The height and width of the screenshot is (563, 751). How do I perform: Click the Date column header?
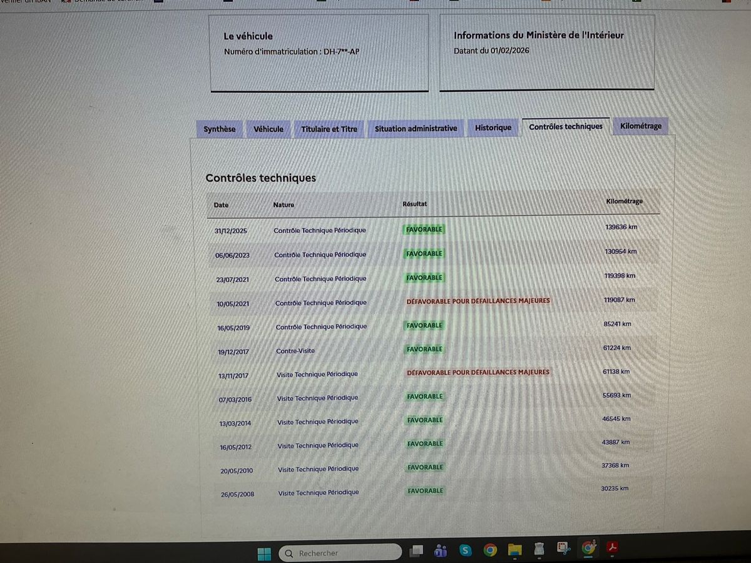click(221, 205)
